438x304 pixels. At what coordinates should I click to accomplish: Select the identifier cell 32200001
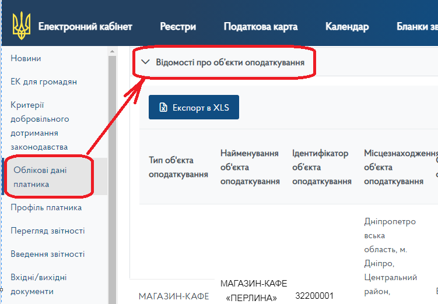(x=314, y=296)
